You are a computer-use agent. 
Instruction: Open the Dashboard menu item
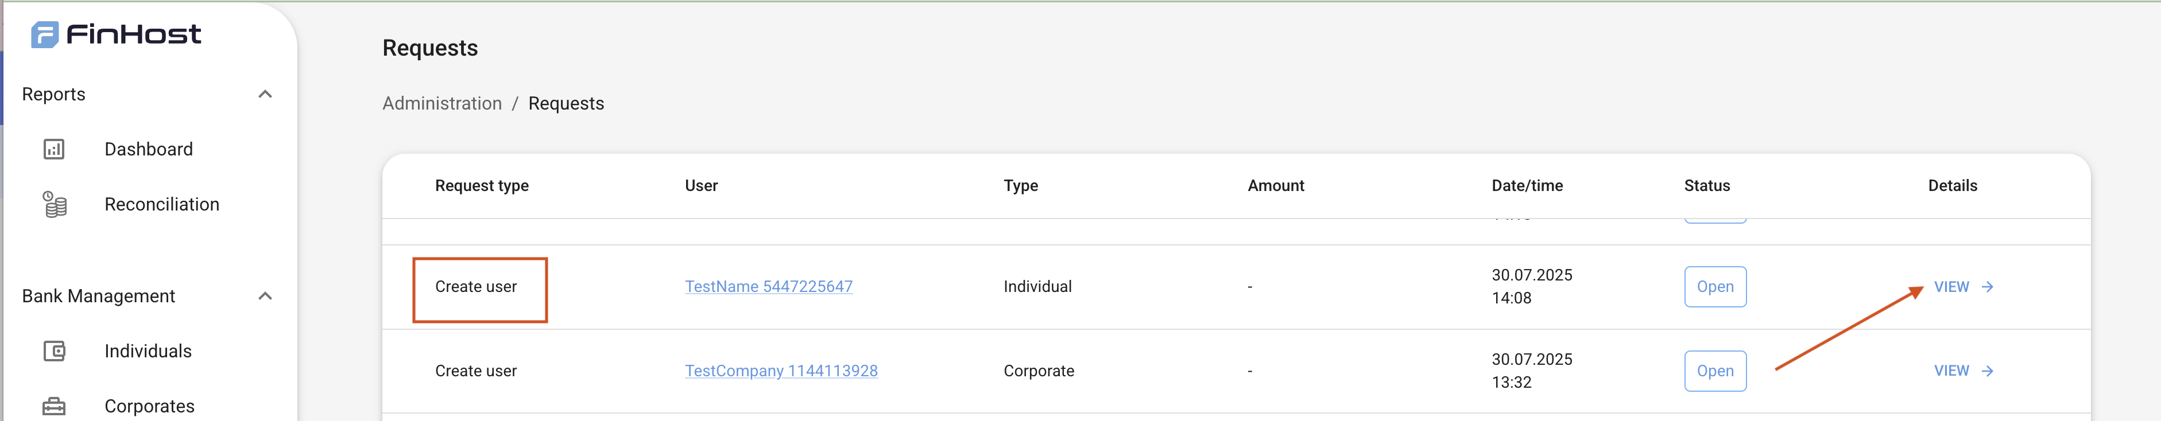[x=149, y=149]
